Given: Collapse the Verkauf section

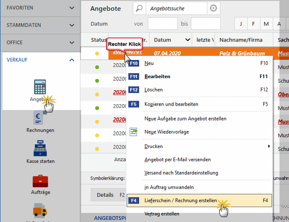Looking at the screenshot, I should (72, 60).
